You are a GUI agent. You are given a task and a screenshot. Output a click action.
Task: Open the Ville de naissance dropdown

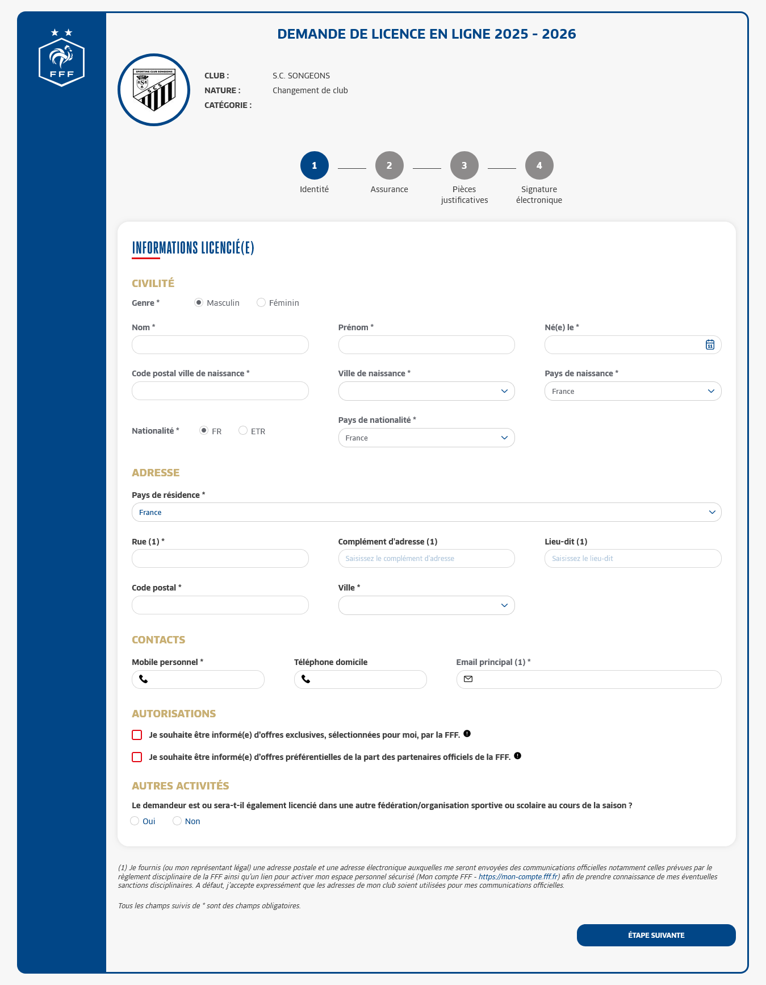point(426,391)
